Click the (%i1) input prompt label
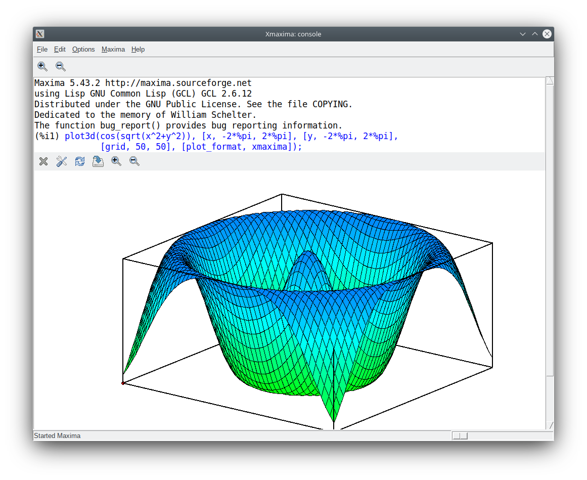Screen dimensions: 587x480 [x=47, y=136]
